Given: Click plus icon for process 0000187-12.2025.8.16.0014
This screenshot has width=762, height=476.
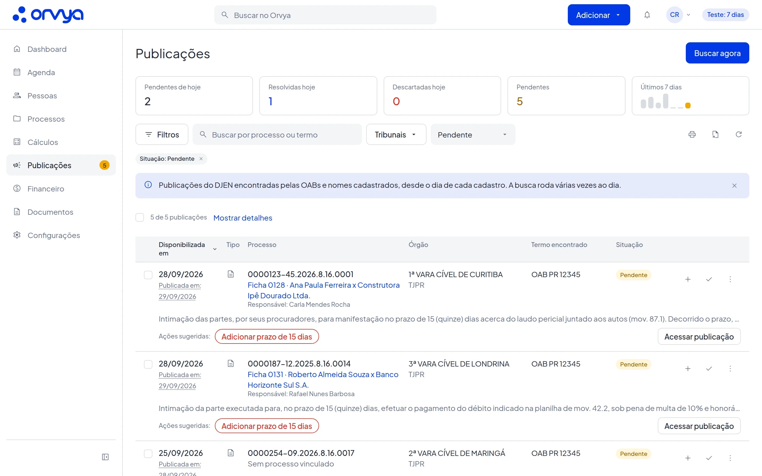Looking at the screenshot, I should click(x=688, y=369).
